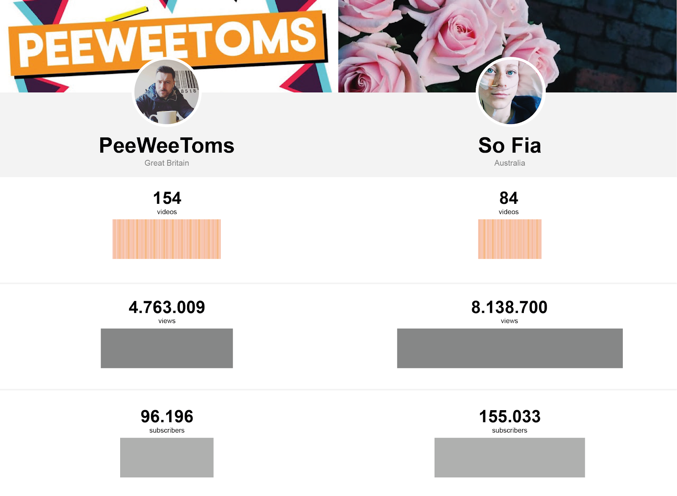Click the 84 videos count
677x496 pixels.
pos(509,198)
